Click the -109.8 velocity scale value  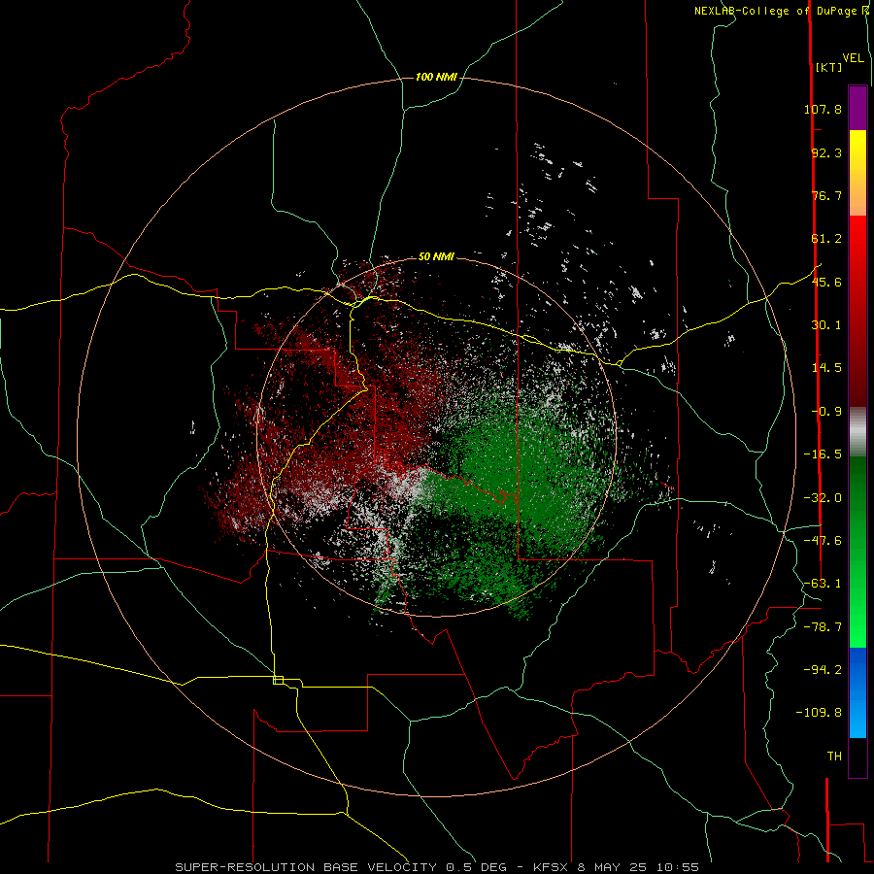click(x=819, y=713)
